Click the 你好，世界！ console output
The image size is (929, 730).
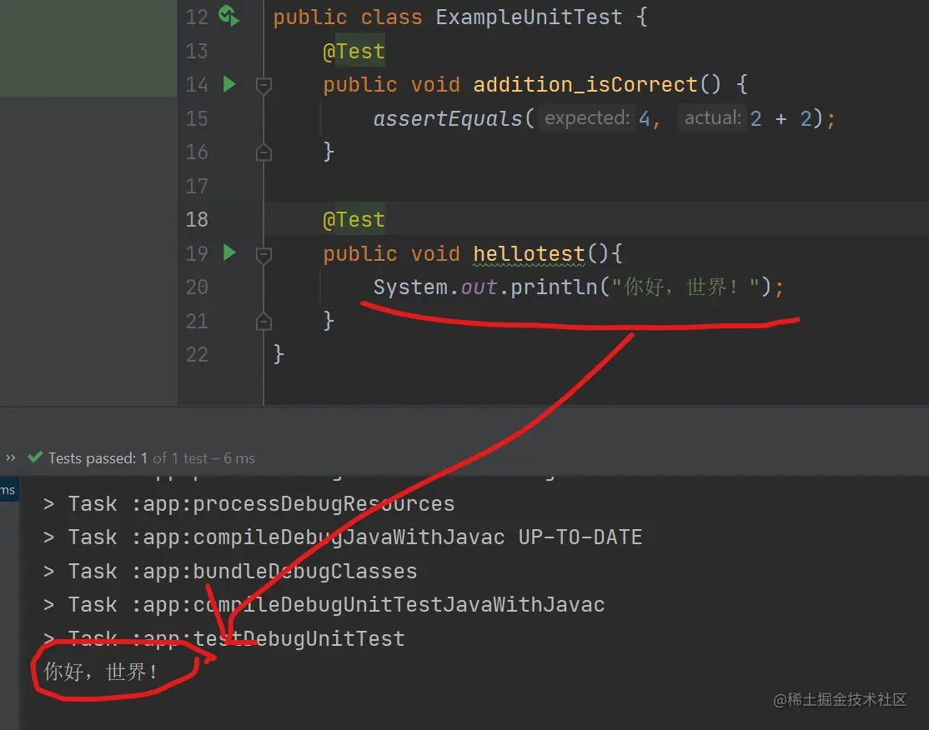pos(101,672)
